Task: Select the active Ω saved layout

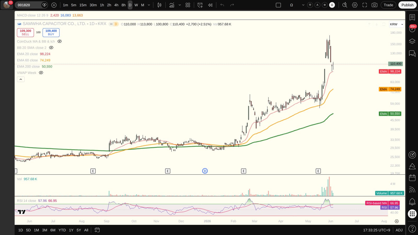Action: 332,5
